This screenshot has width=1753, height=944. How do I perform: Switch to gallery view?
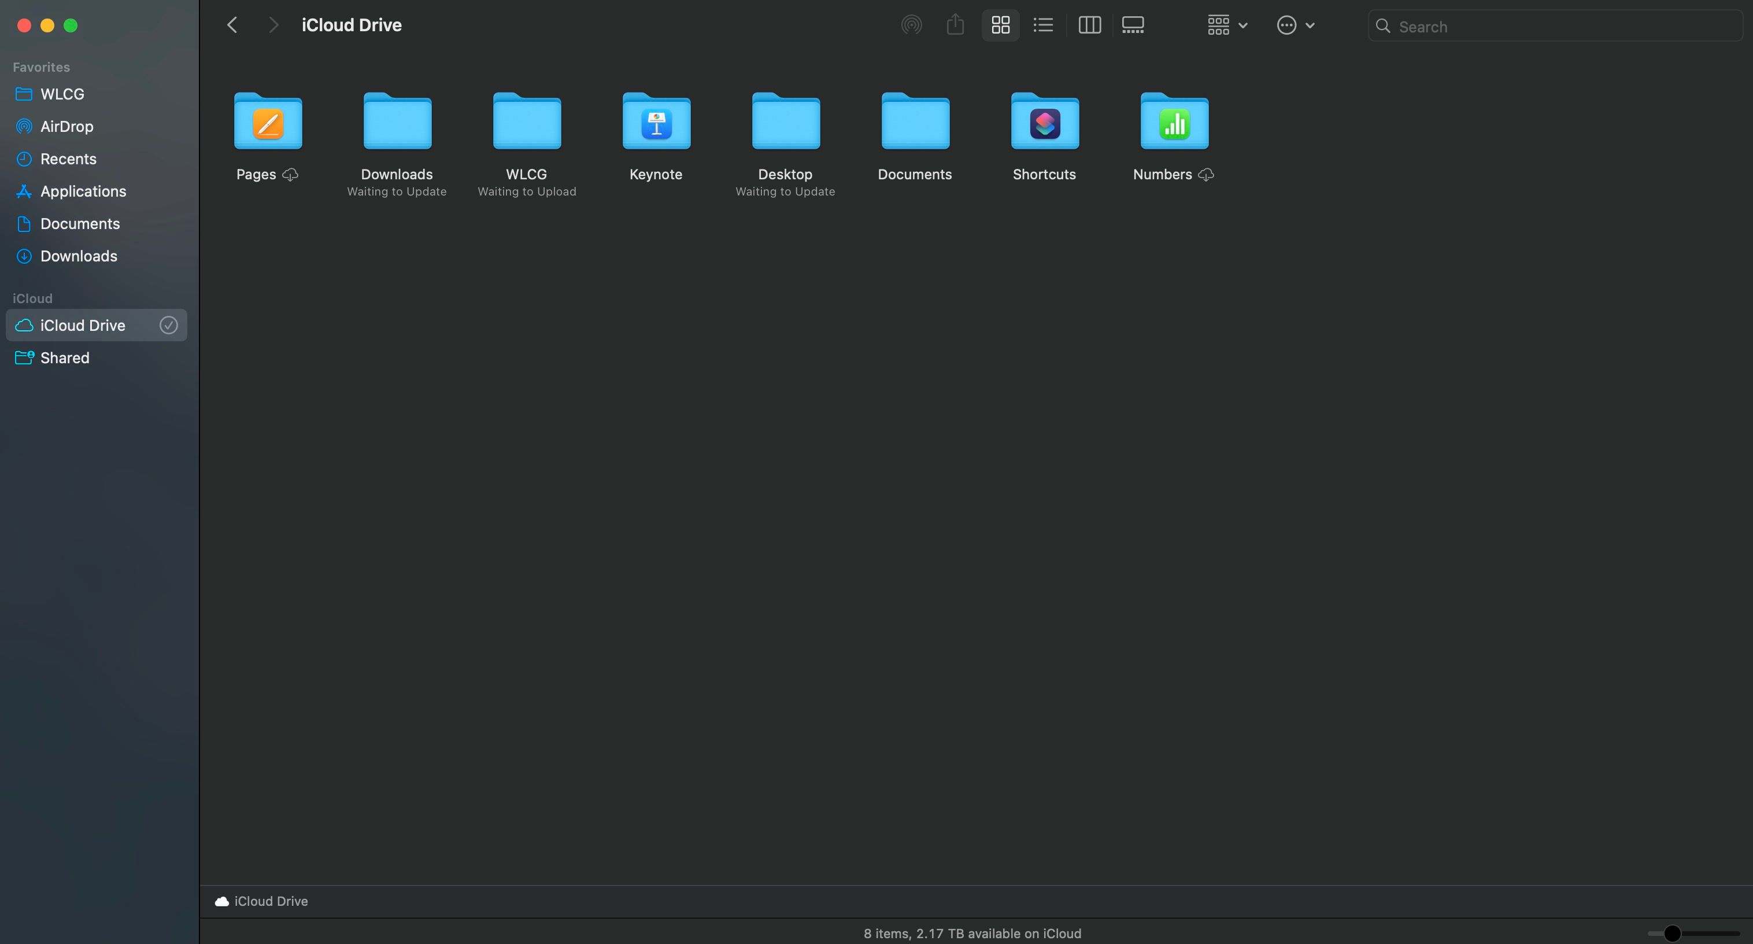(x=1133, y=25)
